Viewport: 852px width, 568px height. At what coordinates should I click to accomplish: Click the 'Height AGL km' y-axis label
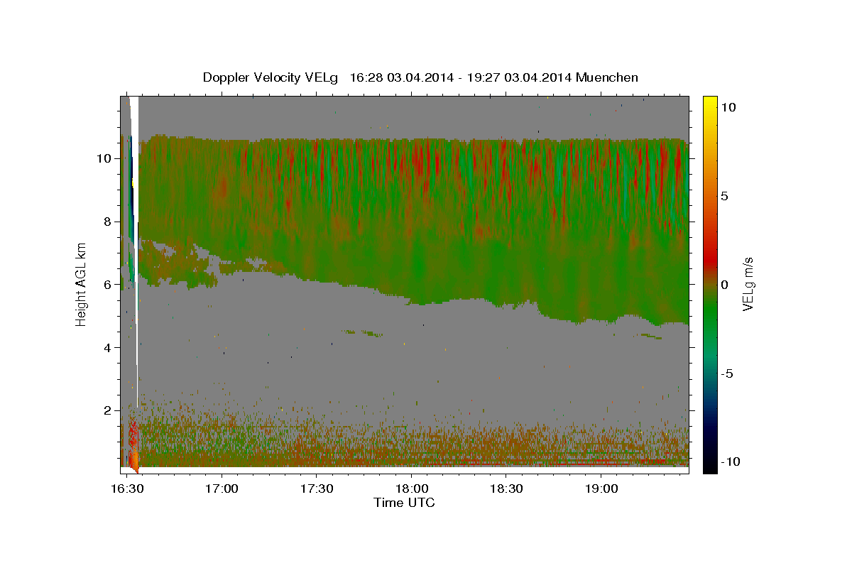81,285
